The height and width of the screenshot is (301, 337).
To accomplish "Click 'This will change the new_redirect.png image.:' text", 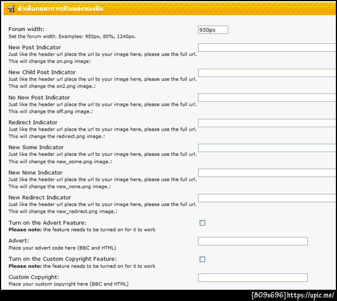I will click(63, 212).
